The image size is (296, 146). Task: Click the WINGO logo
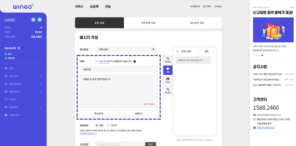click(23, 7)
